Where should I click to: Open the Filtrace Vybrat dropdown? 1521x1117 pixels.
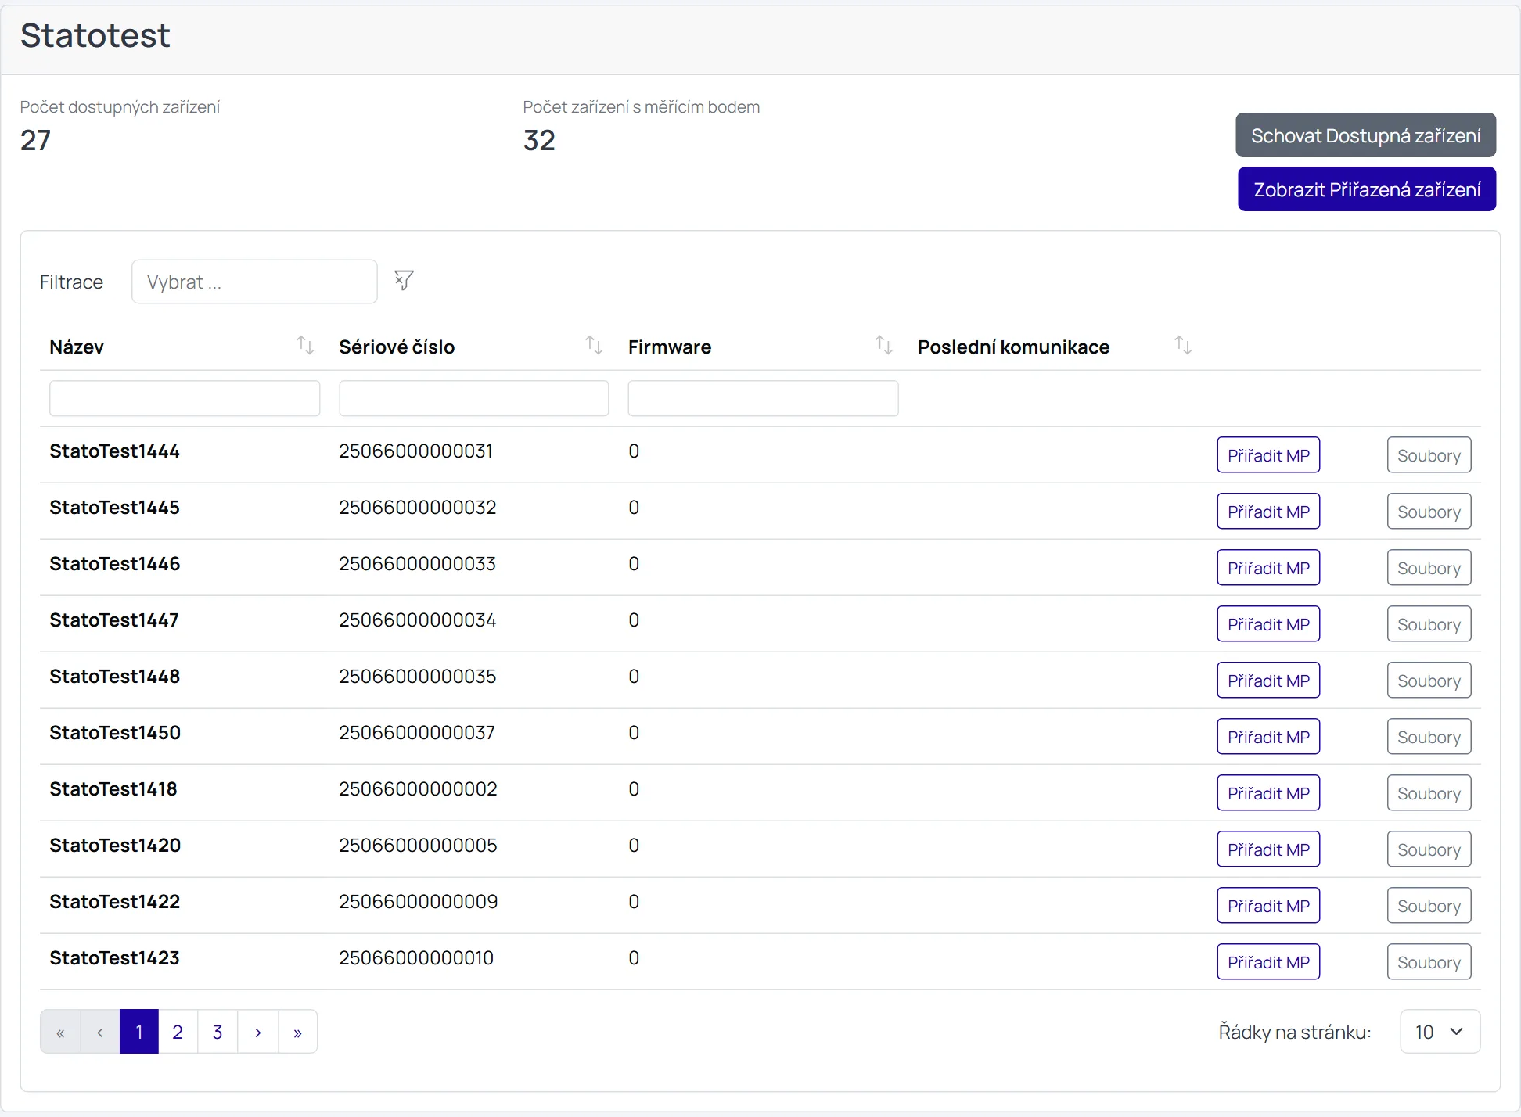pos(254,282)
